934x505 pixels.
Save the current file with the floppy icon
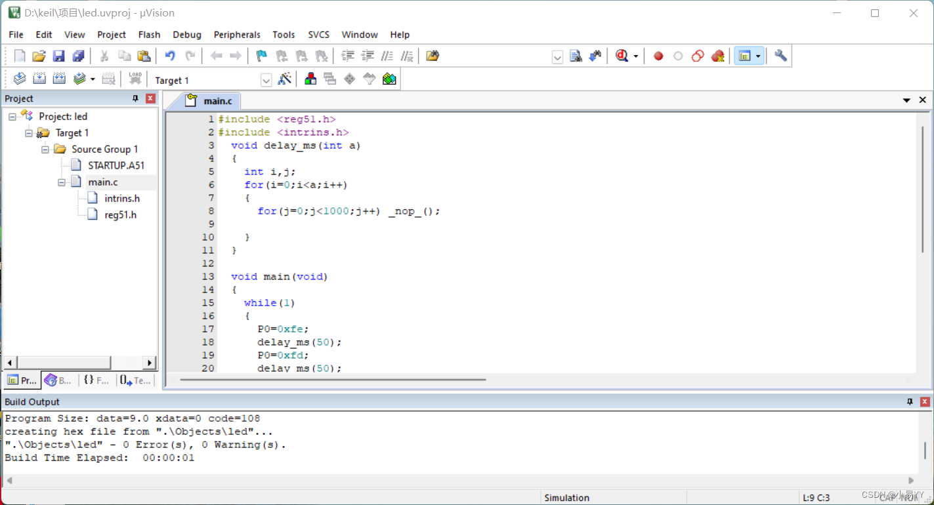[59, 56]
